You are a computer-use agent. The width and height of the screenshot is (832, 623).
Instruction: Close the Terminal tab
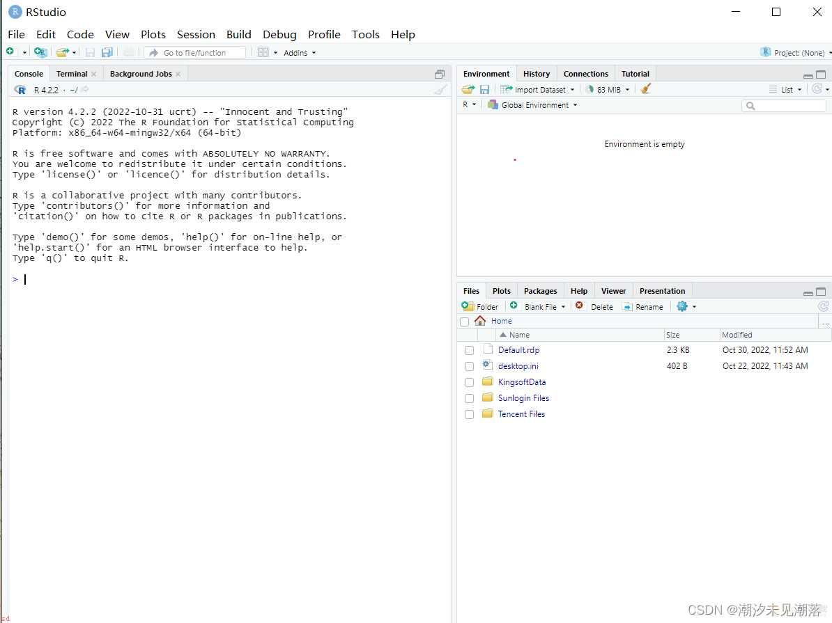[x=94, y=74]
